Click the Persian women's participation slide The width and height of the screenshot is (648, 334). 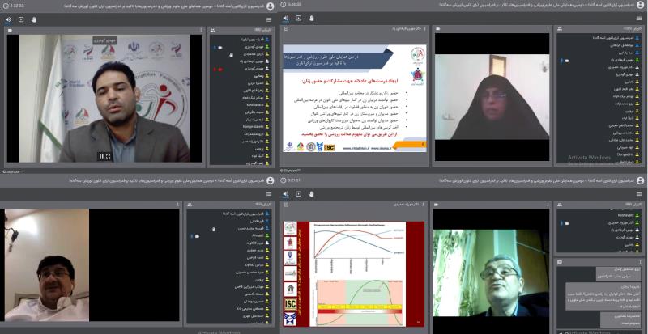(355, 99)
